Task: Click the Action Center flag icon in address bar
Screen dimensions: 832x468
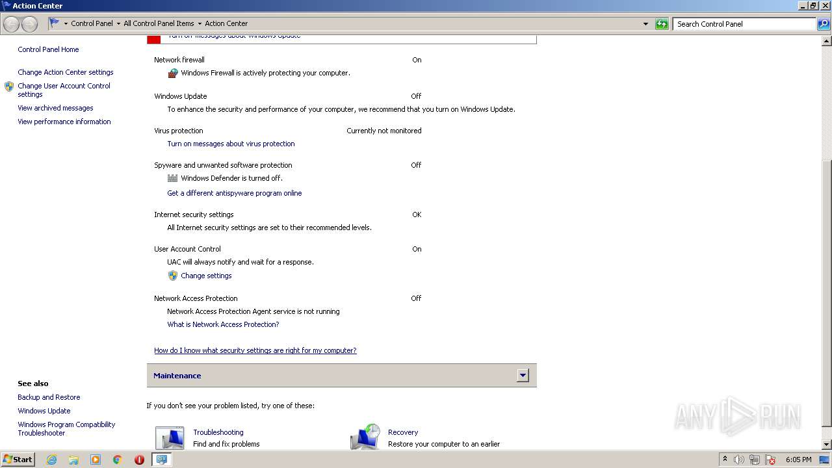Action: coord(55,23)
